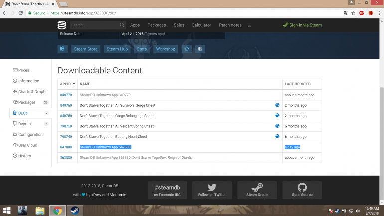Click the first icon button before Steam Store
384x216 pixels.
point(62,49)
